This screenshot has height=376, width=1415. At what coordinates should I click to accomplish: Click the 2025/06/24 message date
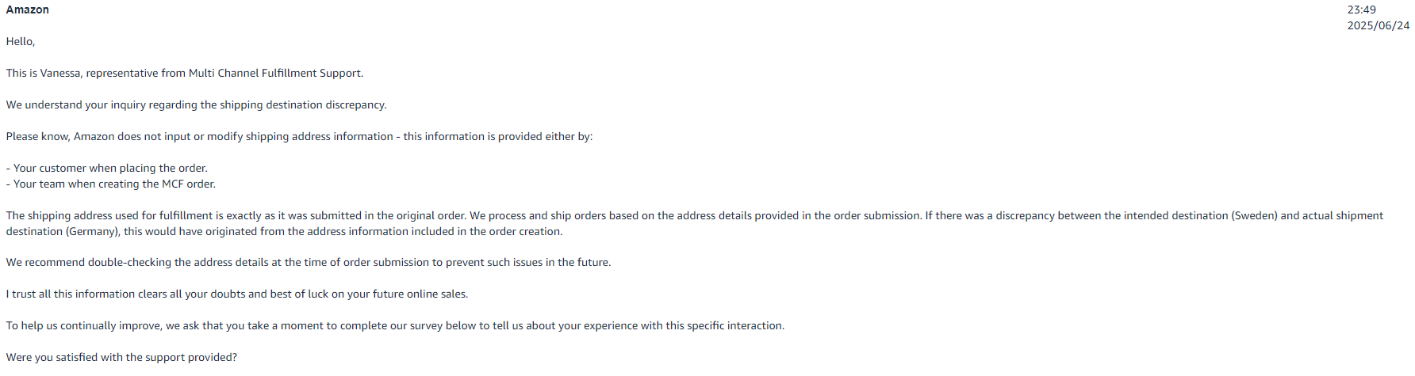pos(1379,25)
